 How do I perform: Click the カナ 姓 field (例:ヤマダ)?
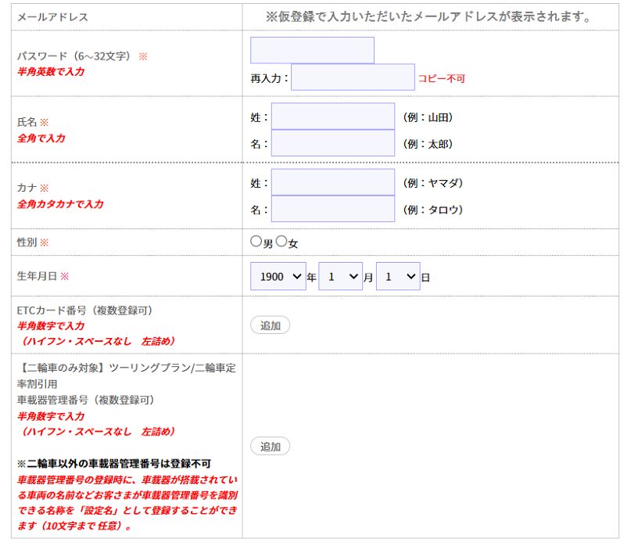333,182
